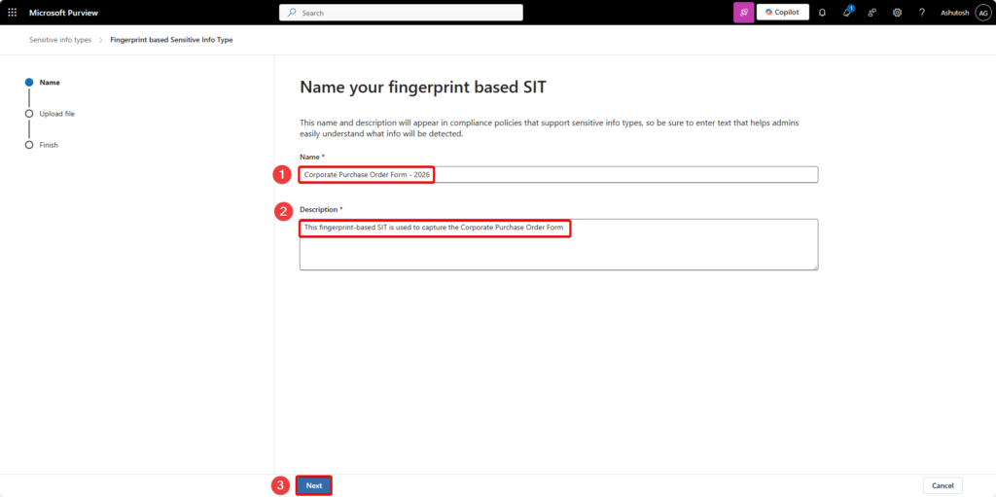Grab the Description box resize handle
Screen dimensions: 996x497
coord(814,266)
